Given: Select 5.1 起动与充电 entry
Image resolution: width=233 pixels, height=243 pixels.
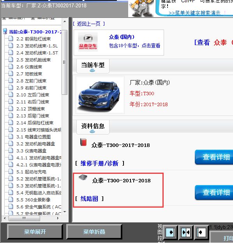Looking at the screenshot, I should point(32,172).
